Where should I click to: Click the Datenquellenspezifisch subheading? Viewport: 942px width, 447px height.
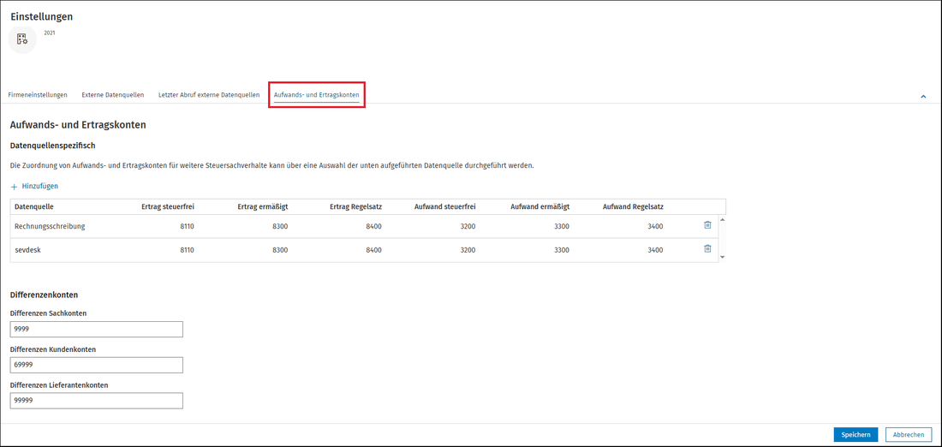[53, 146]
